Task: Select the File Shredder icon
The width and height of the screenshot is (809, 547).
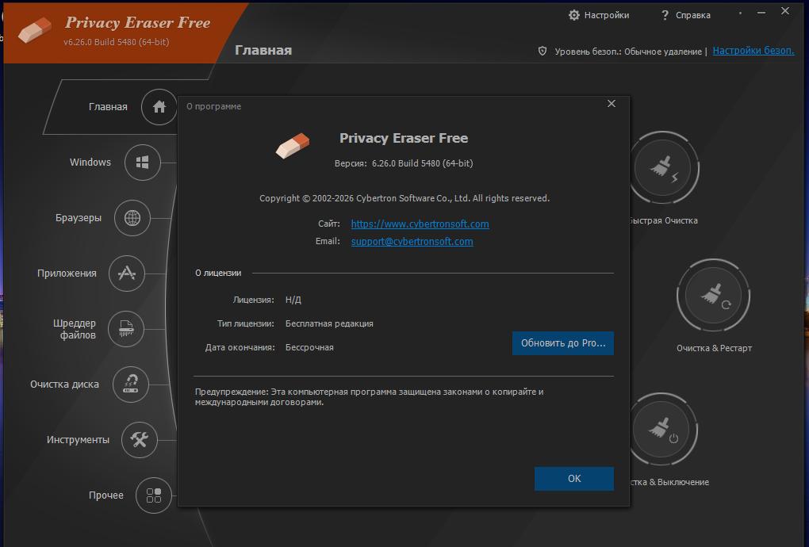Action: coord(127,328)
